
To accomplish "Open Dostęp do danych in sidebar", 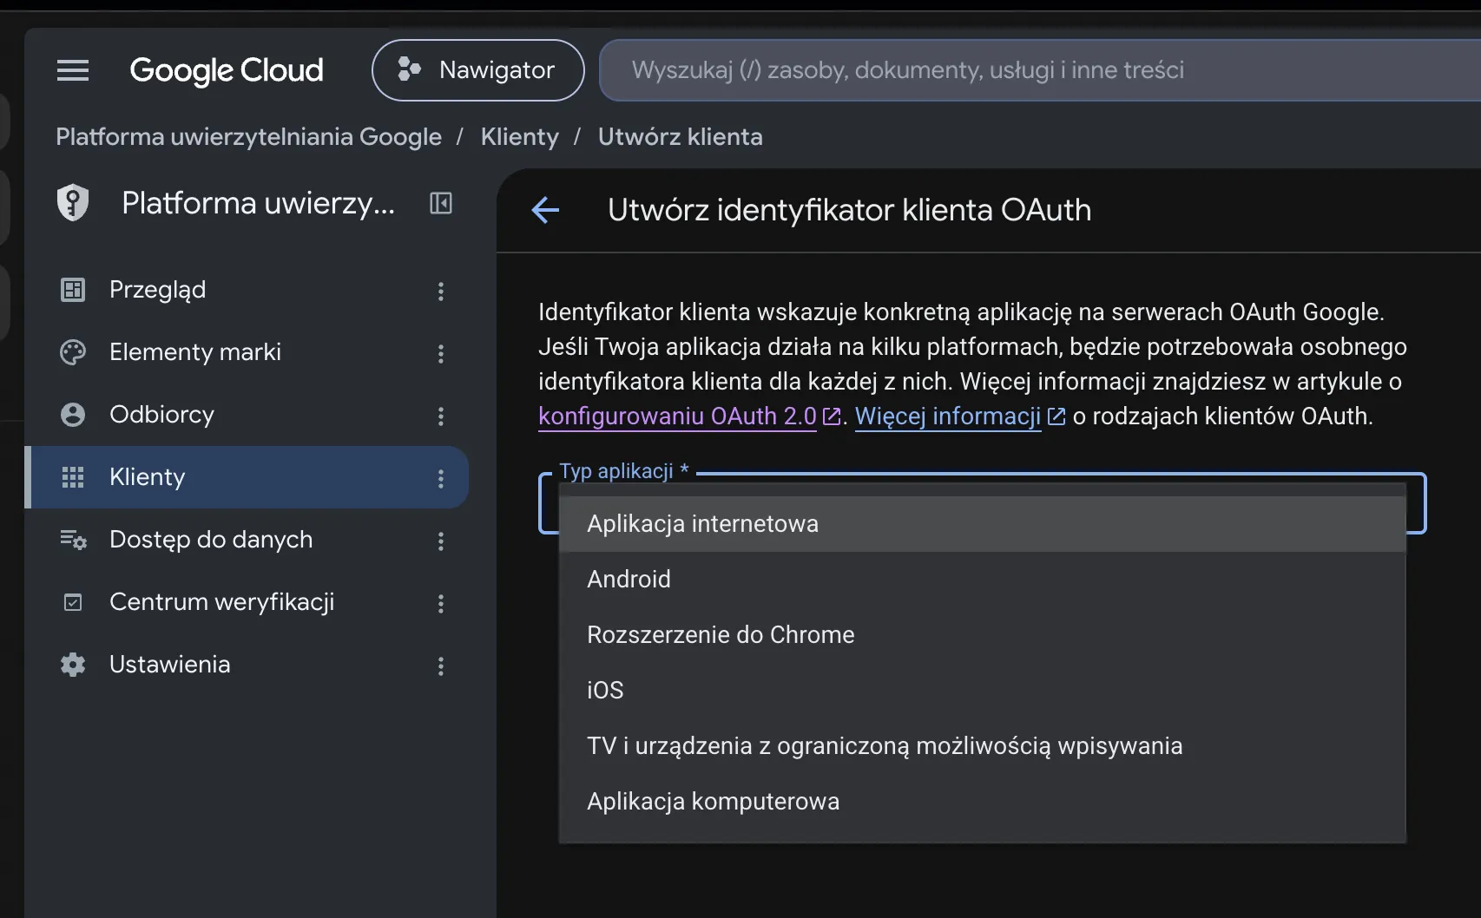I will [247, 540].
